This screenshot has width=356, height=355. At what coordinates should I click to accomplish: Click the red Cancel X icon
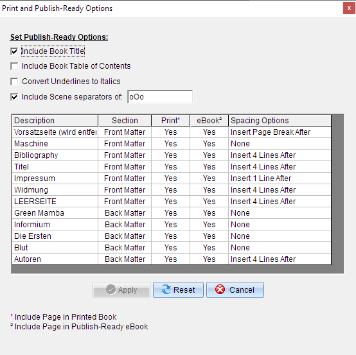(220, 290)
